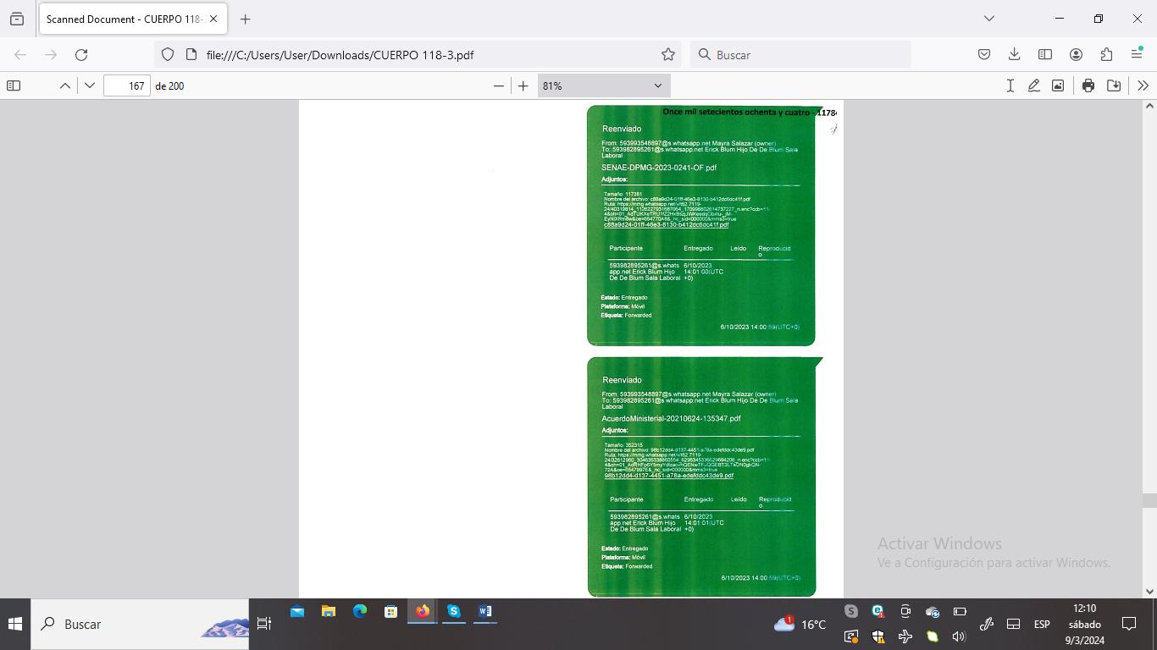Viewport: 1157px width, 650px height.
Task: Click scrollbar down arrow
Action: coord(1149,592)
